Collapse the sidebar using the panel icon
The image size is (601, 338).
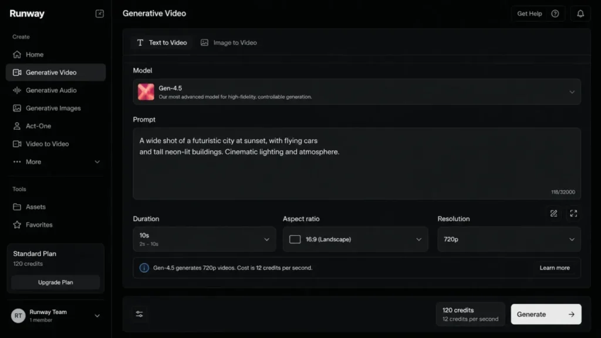100,14
